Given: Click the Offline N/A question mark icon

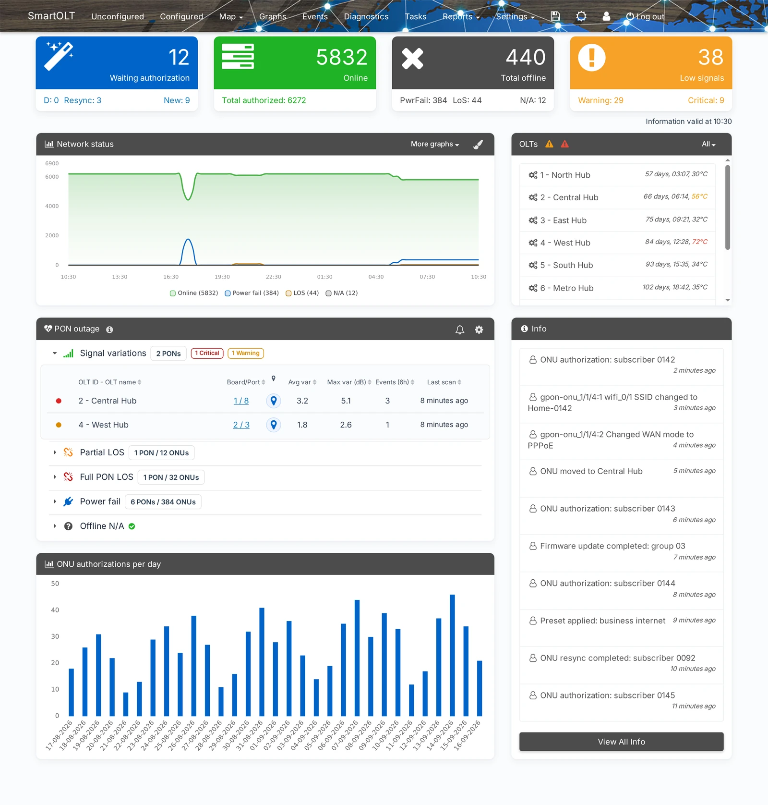Looking at the screenshot, I should (68, 526).
